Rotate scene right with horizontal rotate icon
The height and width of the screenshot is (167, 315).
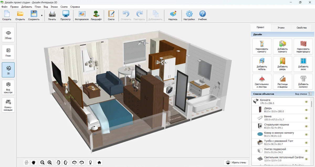(82, 163)
